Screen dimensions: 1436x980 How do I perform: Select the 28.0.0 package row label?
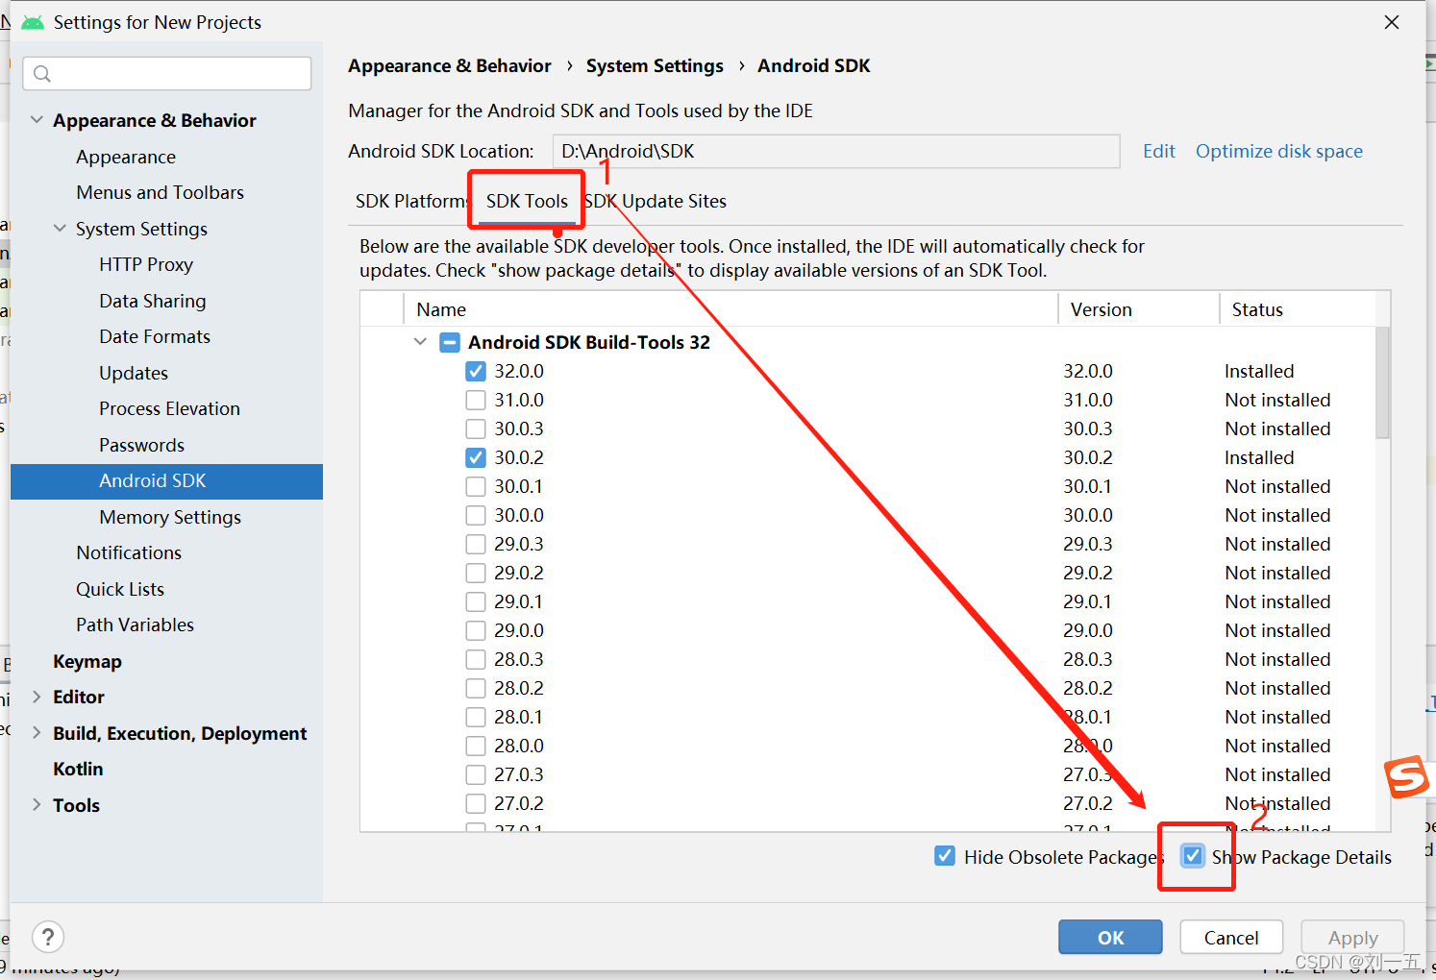[519, 746]
